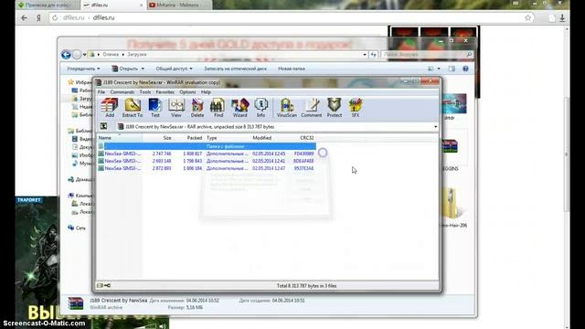The height and width of the screenshot is (329, 585).
Task: Select the file with size 2 747 746
Action: 207,154
